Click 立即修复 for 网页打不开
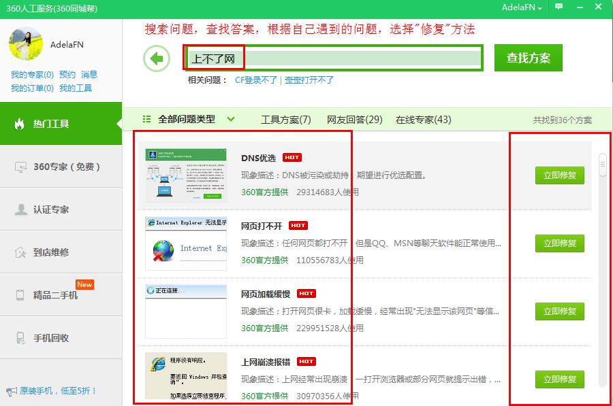Screen dimensions: 613x406 coord(559,243)
